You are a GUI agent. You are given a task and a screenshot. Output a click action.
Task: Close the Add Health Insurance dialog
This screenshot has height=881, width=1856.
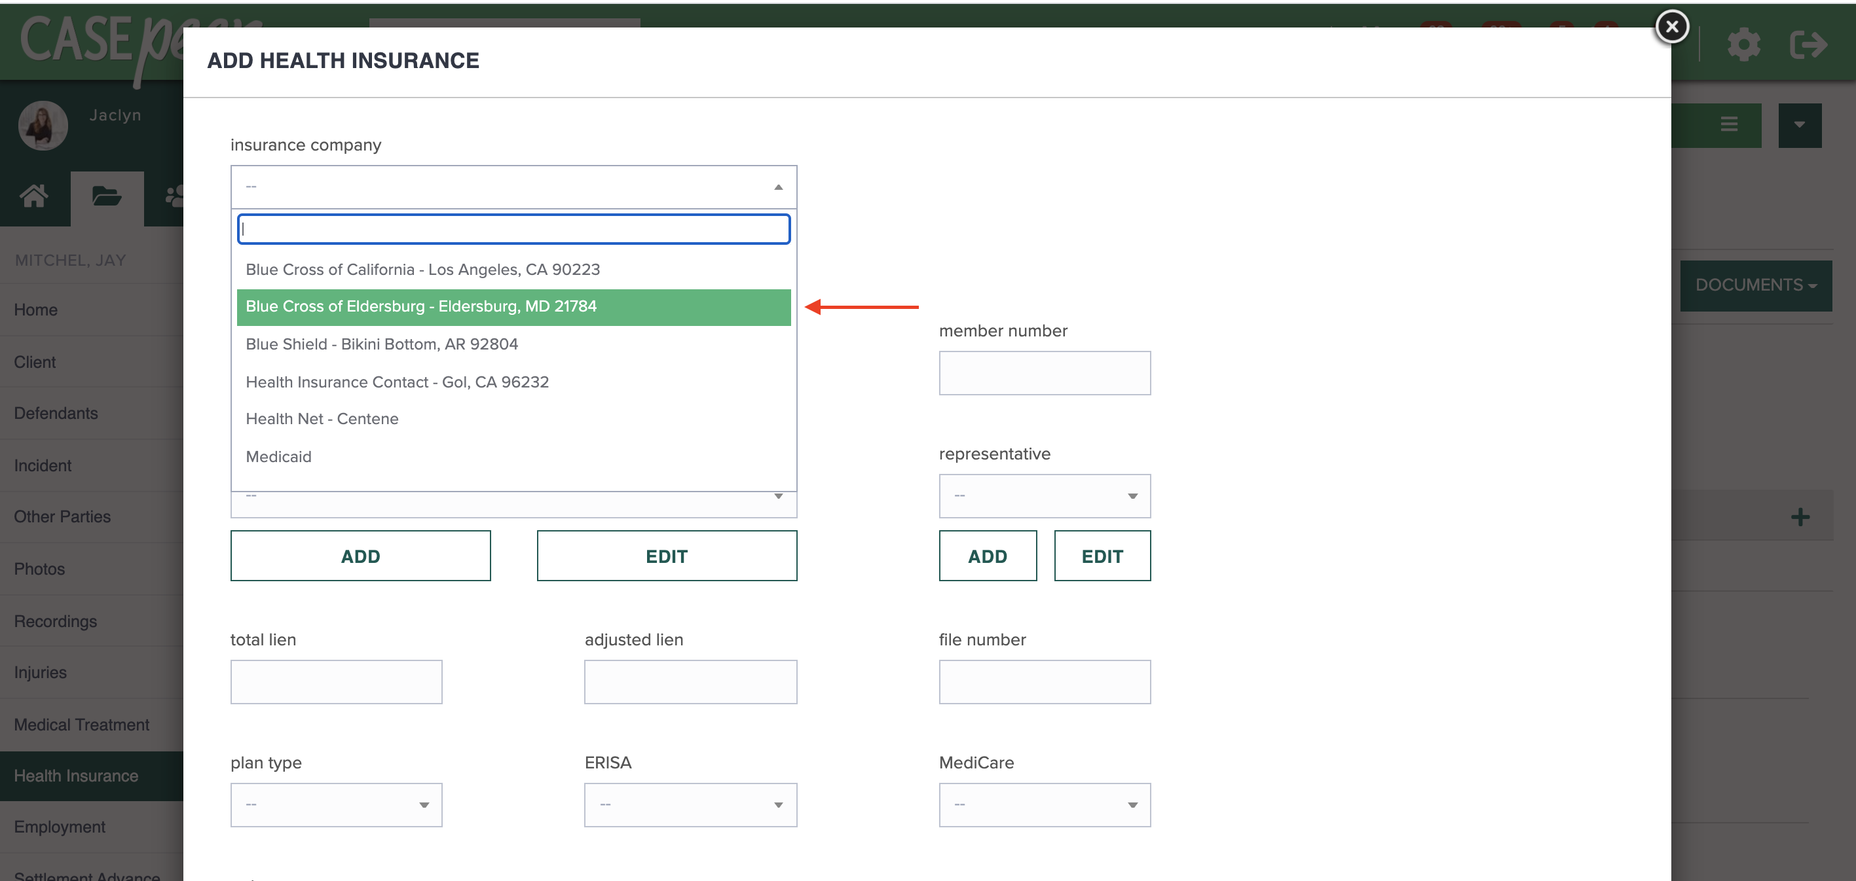tap(1671, 27)
